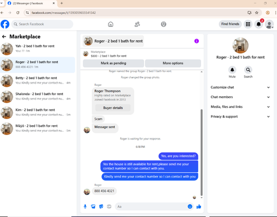This screenshot has width=277, height=217.
Task: Expand the Customize chat section
Action: [x=240, y=87]
